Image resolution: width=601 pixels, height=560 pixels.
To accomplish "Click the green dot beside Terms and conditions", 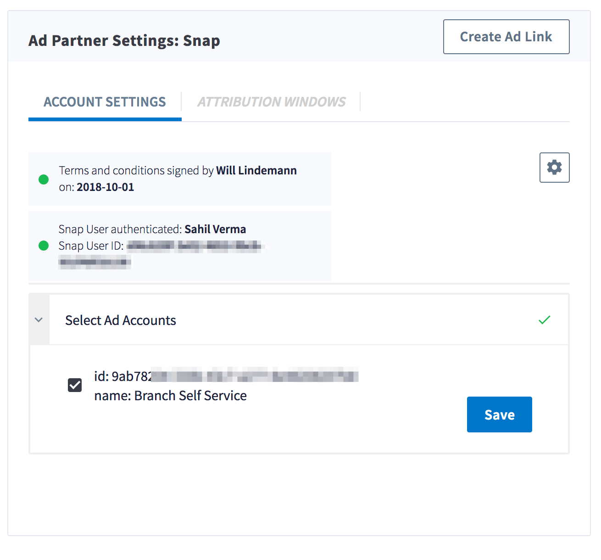I will (x=44, y=179).
